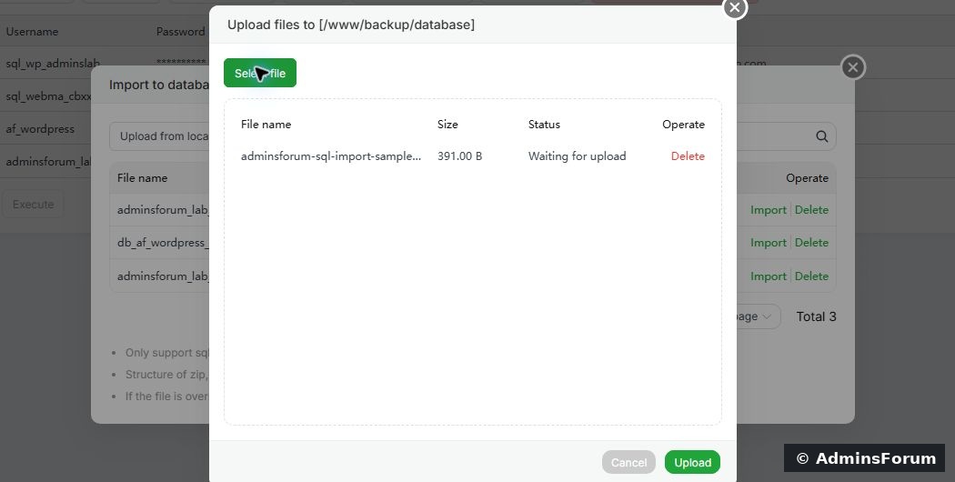This screenshot has width=955, height=482.
Task: Click the adminsforum-sql-import-sample file name
Action: (x=331, y=156)
